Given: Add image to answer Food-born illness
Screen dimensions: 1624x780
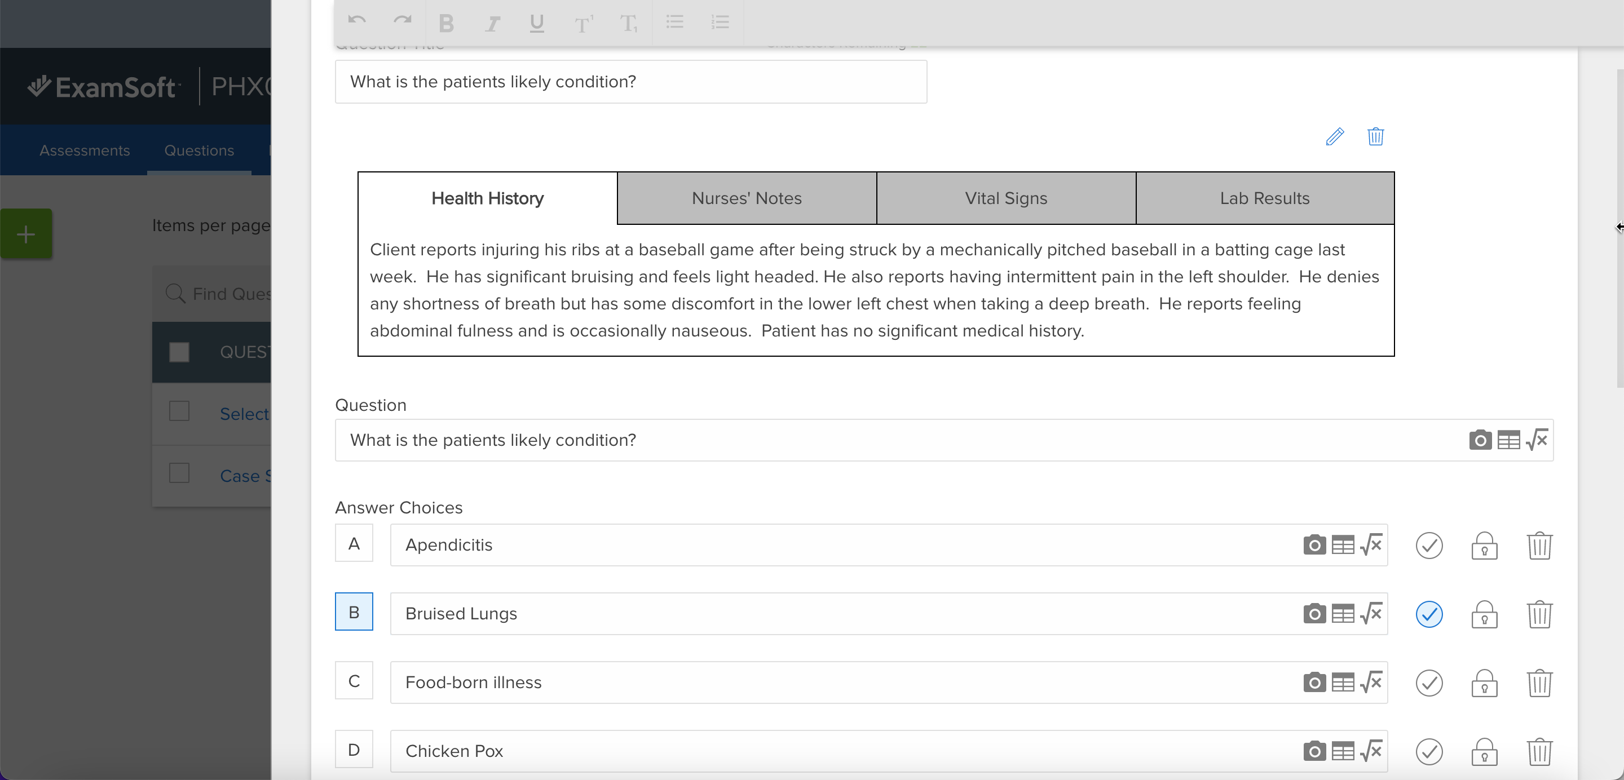Looking at the screenshot, I should (1314, 682).
